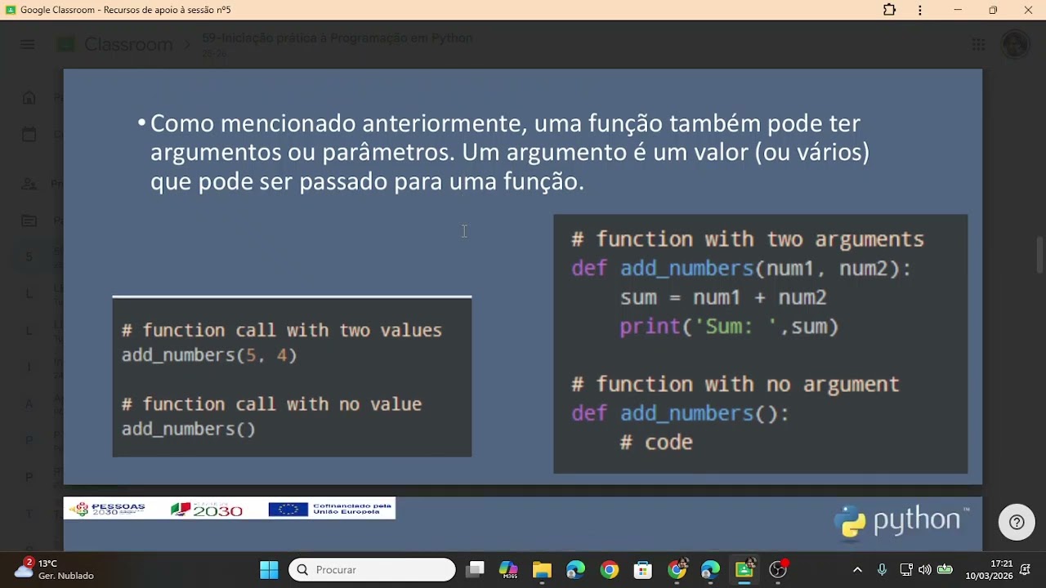1046x588 pixels.
Task: Open the first Microsoft Edge taskbar icon
Action: (576, 569)
